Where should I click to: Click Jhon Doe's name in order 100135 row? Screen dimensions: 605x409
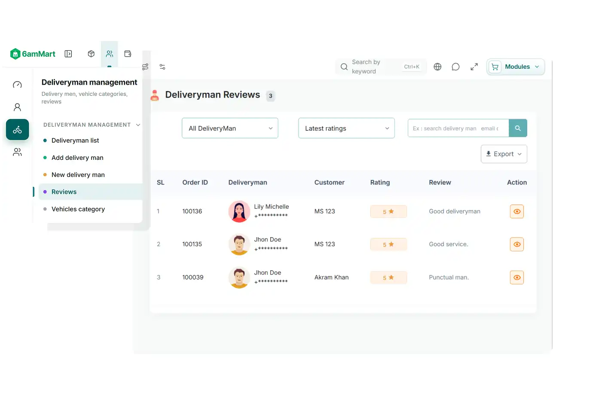(x=267, y=240)
